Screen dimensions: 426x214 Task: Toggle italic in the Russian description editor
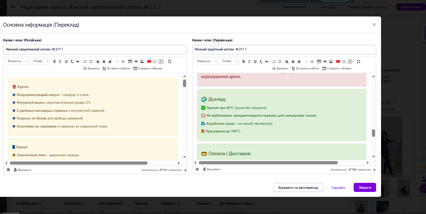click(60, 62)
